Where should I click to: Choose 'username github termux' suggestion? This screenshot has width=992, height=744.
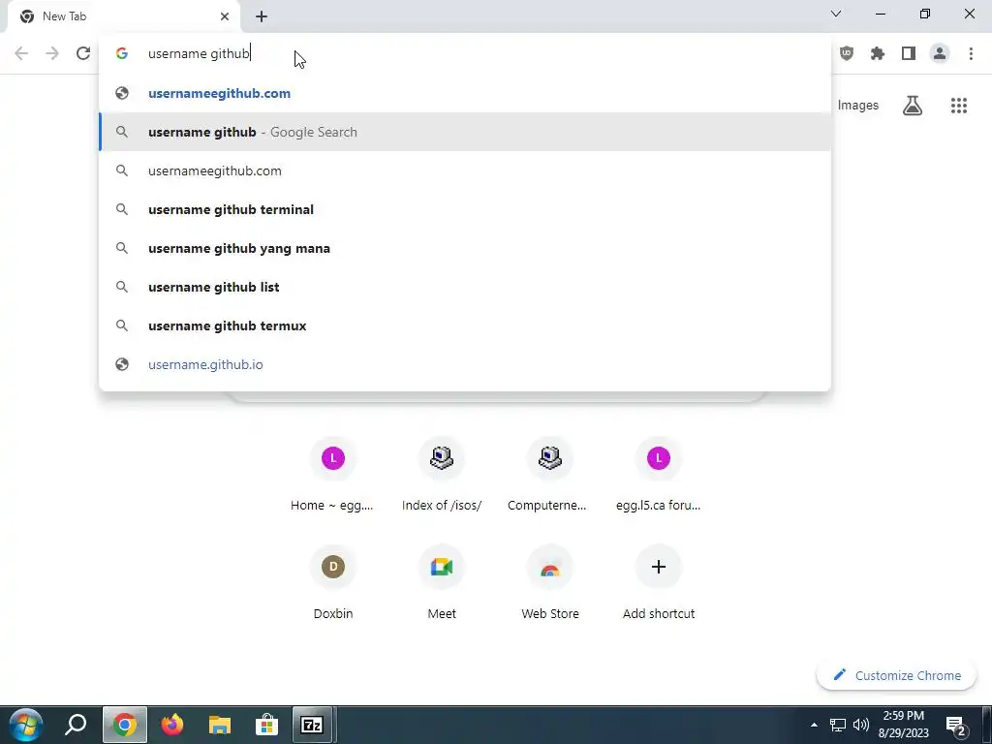pos(465,325)
